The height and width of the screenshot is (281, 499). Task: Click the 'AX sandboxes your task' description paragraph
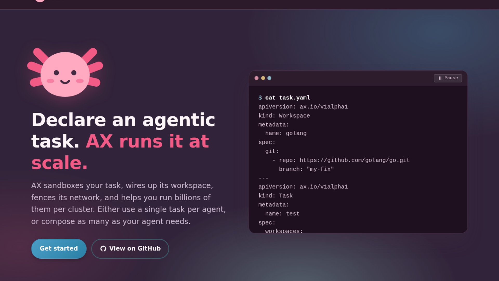click(x=129, y=203)
